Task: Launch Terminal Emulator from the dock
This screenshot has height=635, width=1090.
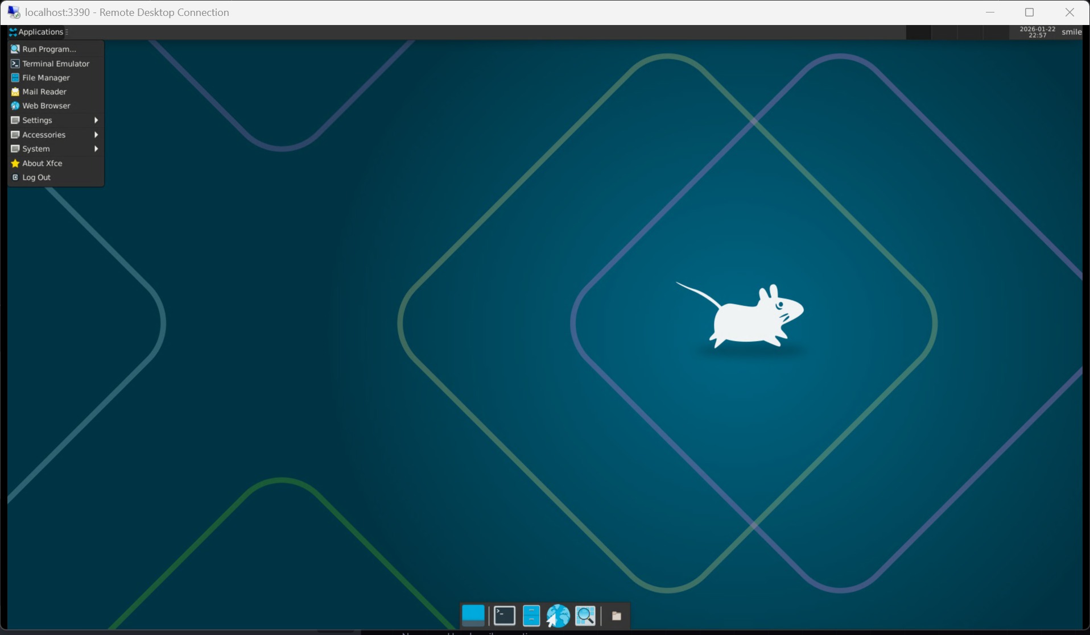Action: [x=504, y=615]
